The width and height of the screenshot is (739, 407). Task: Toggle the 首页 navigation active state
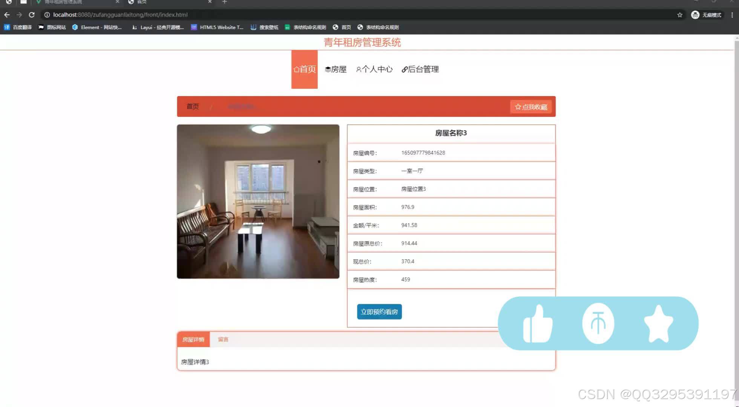coord(305,69)
